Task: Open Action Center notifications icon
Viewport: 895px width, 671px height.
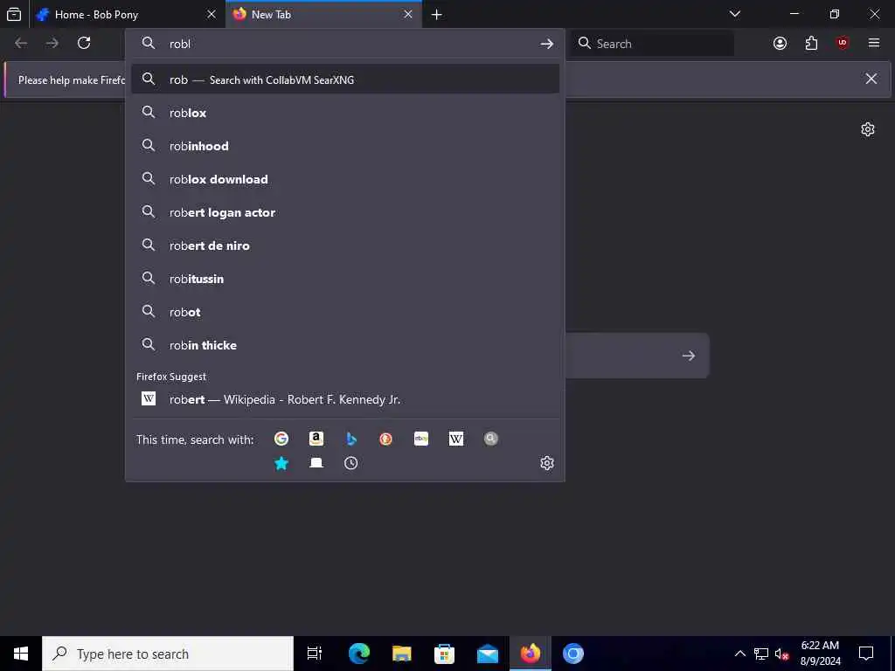Action: click(866, 654)
